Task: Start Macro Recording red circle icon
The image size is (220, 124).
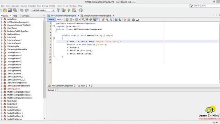Action: point(125,20)
